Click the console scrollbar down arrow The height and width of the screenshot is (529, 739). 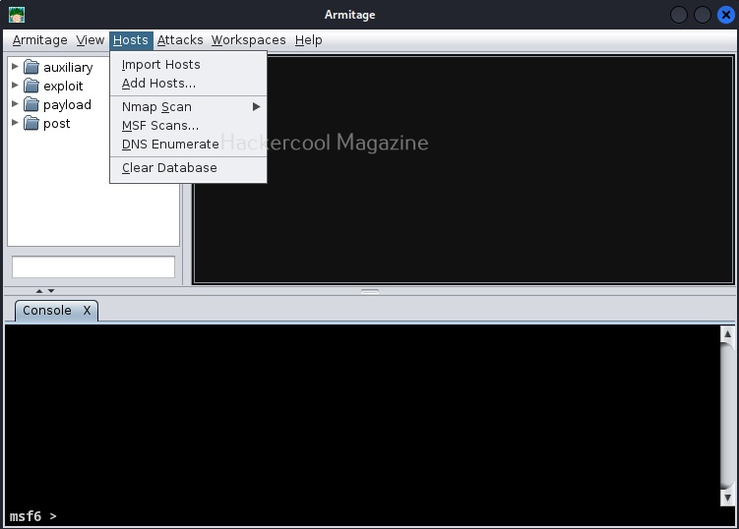point(727,498)
